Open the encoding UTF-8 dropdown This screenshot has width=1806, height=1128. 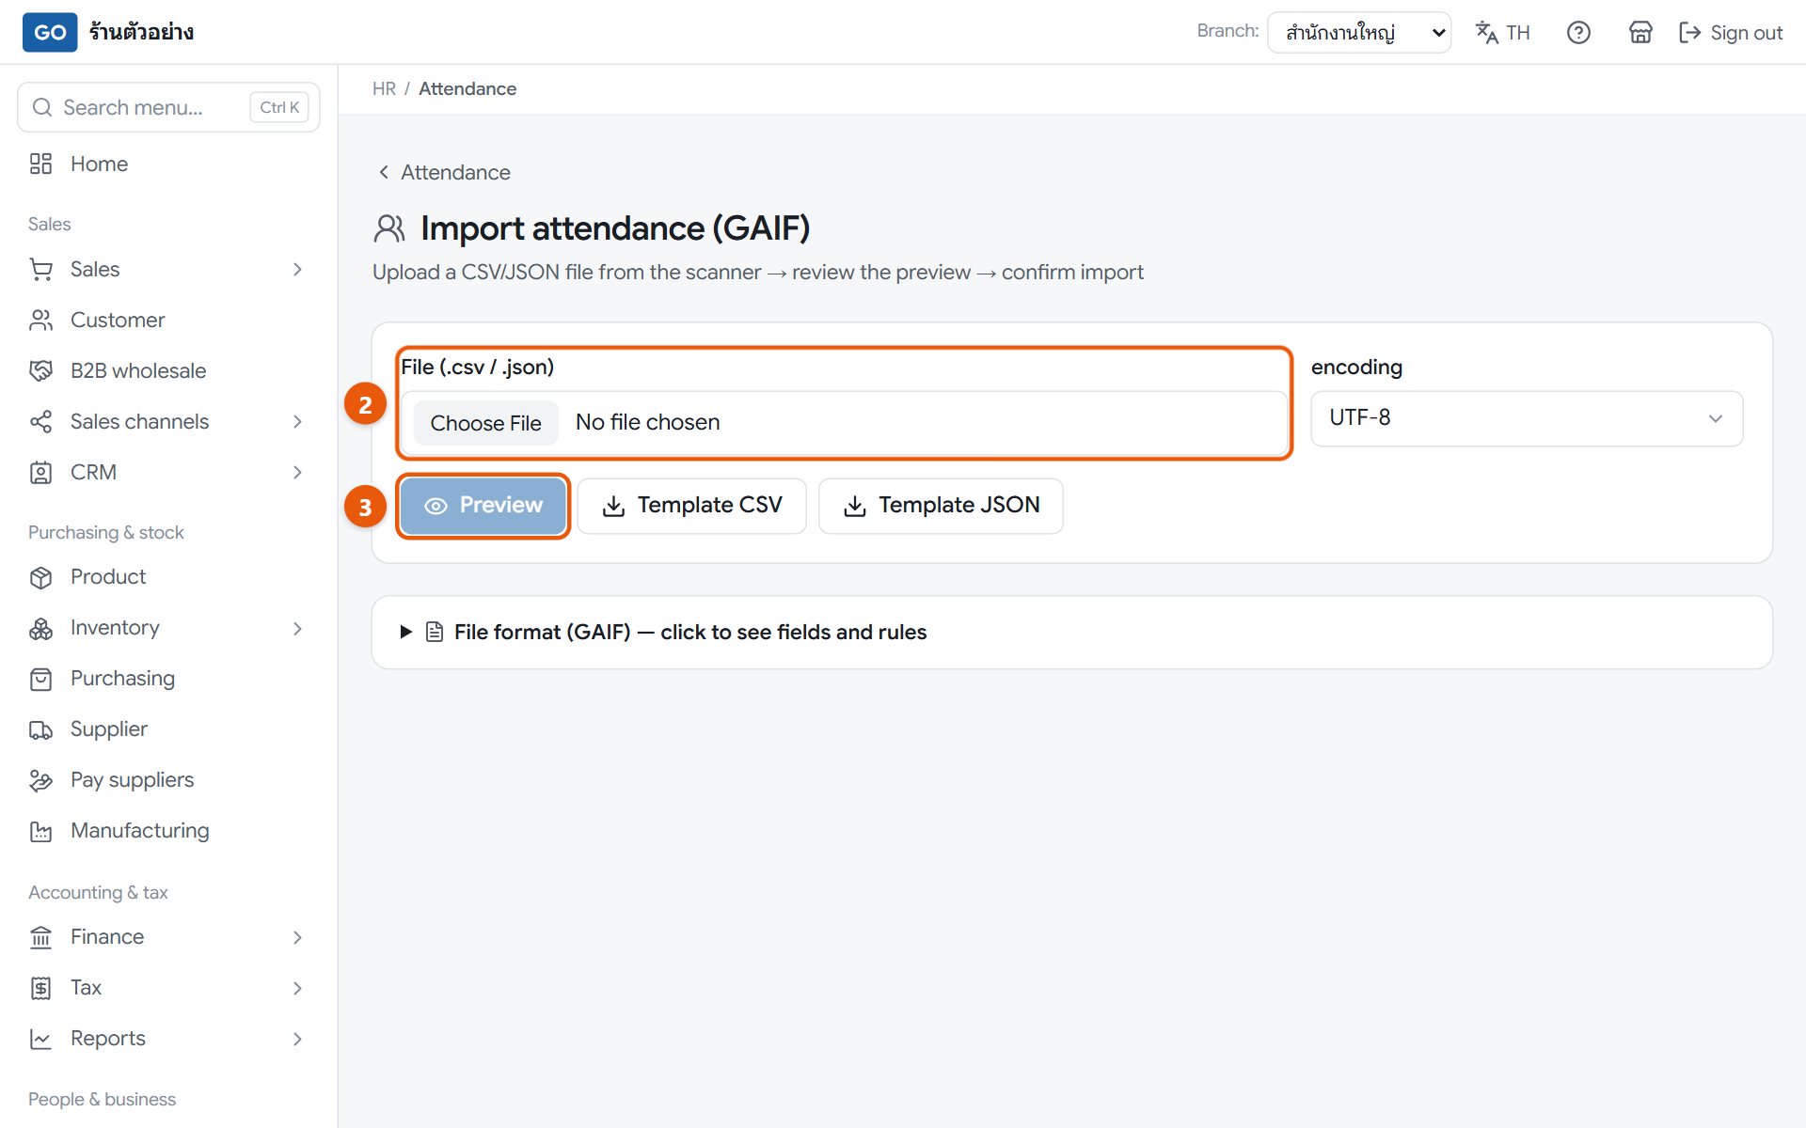tap(1527, 418)
